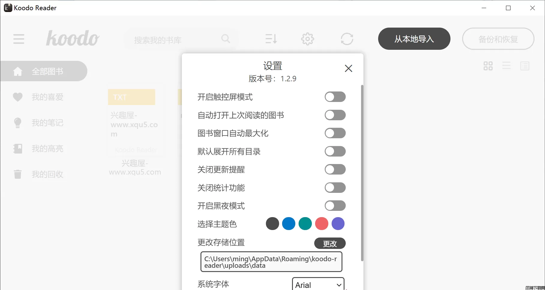Maximize the Koodo Reader window
Image resolution: width=545 pixels, height=290 pixels.
point(508,8)
